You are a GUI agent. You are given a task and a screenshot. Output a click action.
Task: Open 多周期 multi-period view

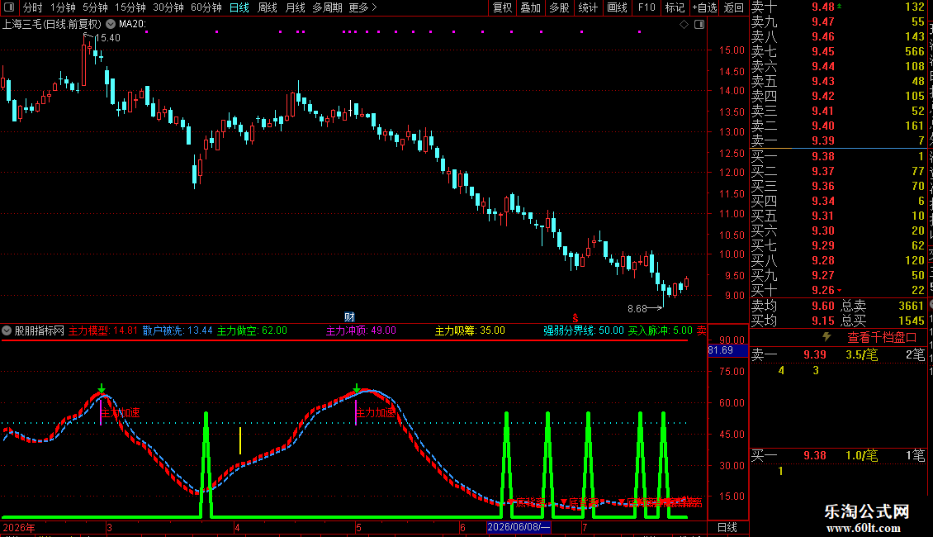(x=327, y=7)
